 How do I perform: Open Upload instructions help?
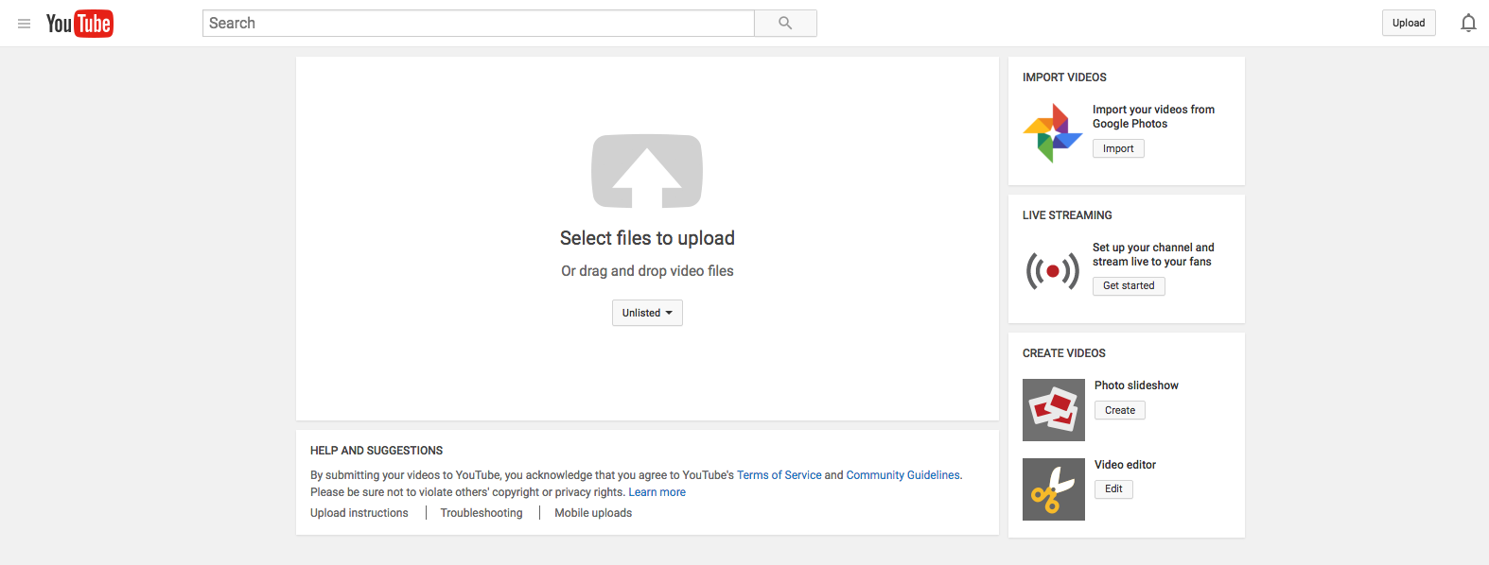tap(359, 513)
